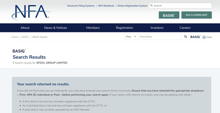Click the Print link text
This screenshot has height=113, width=220.
209,37
